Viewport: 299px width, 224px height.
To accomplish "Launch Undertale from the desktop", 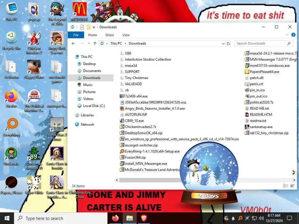I will (11, 156).
